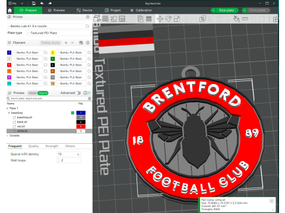285x213 pixels.
Task: Click the Add model cube icon
Action: click(97, 19)
